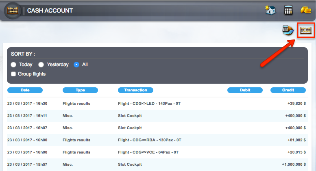Viewport: 316px width, 171px height.
Task: Click the Flight CDG<>RBA 130Pax transaction
Action: (x=150, y=140)
